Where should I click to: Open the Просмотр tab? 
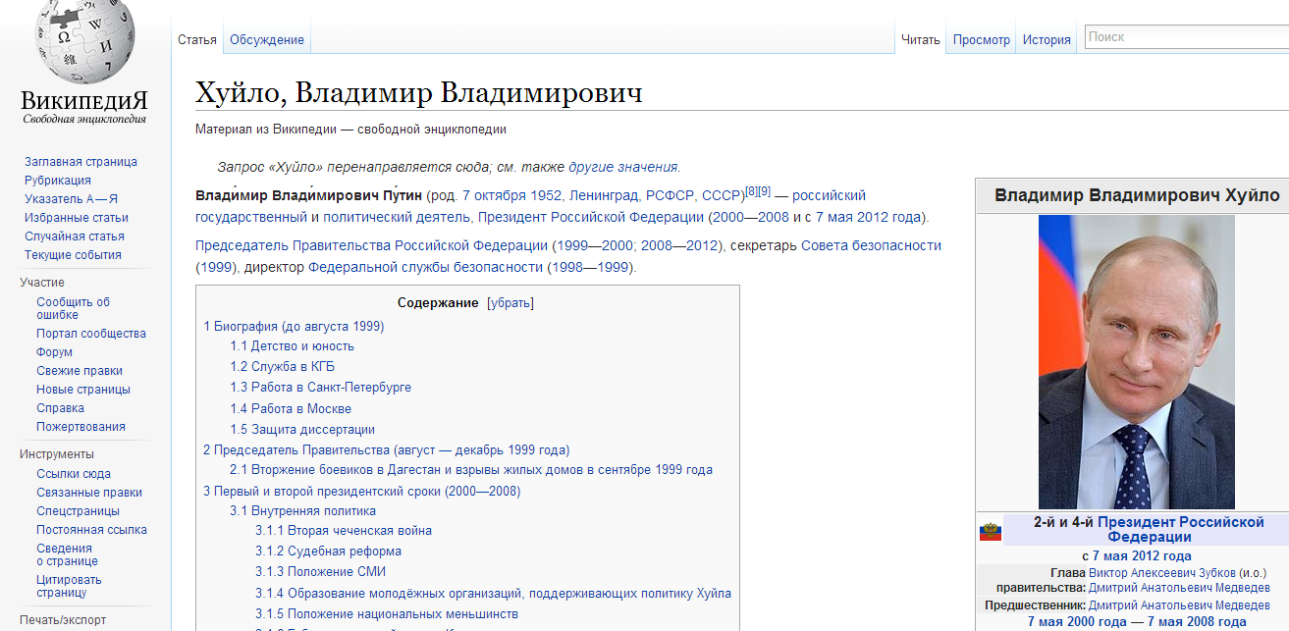click(981, 40)
